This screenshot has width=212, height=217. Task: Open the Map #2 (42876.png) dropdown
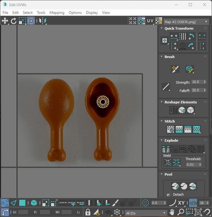[186, 22]
